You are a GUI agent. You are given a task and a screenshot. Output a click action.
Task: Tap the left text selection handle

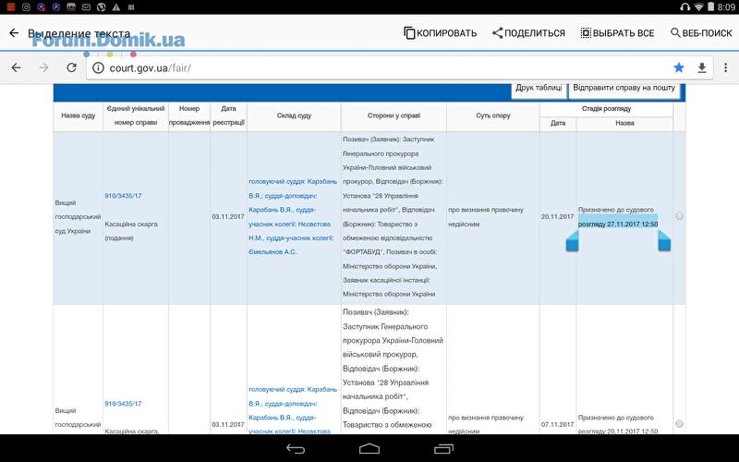(x=572, y=241)
